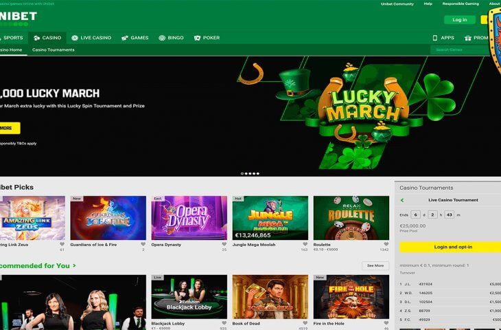Click previous tournament green arrow
The height and width of the screenshot is (330, 501).
tap(402, 200)
